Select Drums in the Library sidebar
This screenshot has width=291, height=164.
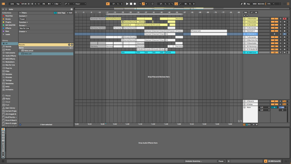[8, 50]
